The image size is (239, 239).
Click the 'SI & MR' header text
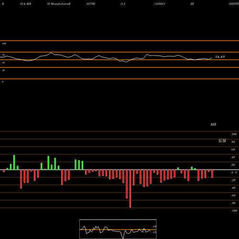point(25,4)
